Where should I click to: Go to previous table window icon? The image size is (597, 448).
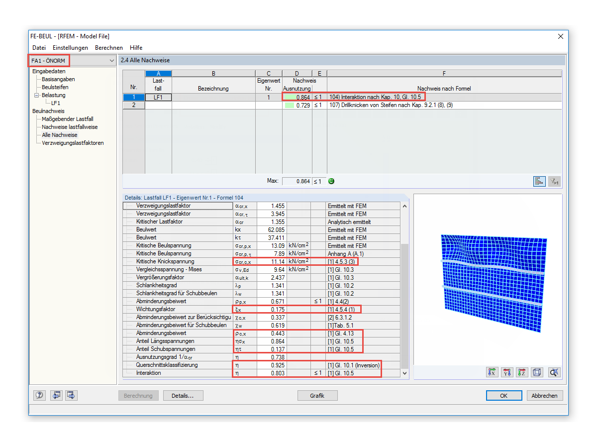coord(56,395)
